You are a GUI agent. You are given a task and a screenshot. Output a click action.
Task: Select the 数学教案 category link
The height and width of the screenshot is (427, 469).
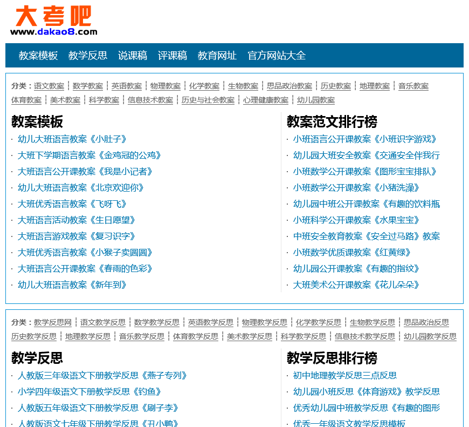point(88,86)
